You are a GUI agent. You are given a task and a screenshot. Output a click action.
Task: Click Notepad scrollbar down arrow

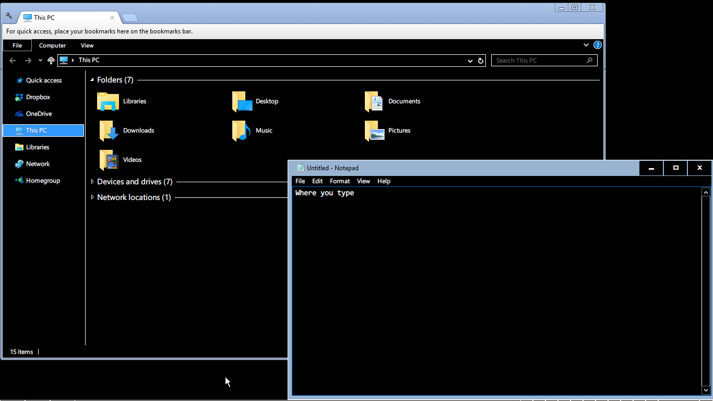point(706,390)
